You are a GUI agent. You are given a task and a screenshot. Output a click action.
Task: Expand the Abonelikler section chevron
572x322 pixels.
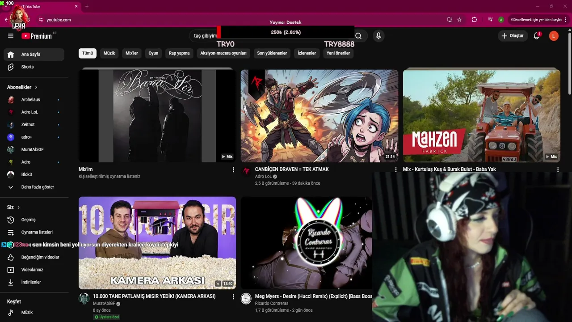pos(36,87)
